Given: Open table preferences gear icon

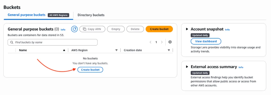Looking at the screenshot, I should [170, 42].
